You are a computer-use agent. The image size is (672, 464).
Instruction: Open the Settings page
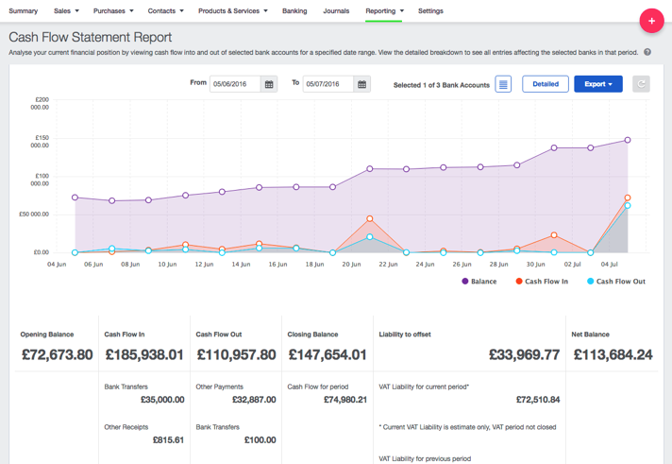pyautogui.click(x=430, y=11)
